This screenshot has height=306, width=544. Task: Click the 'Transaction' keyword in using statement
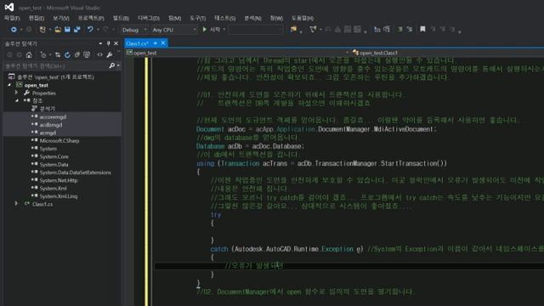pyautogui.click(x=240, y=163)
